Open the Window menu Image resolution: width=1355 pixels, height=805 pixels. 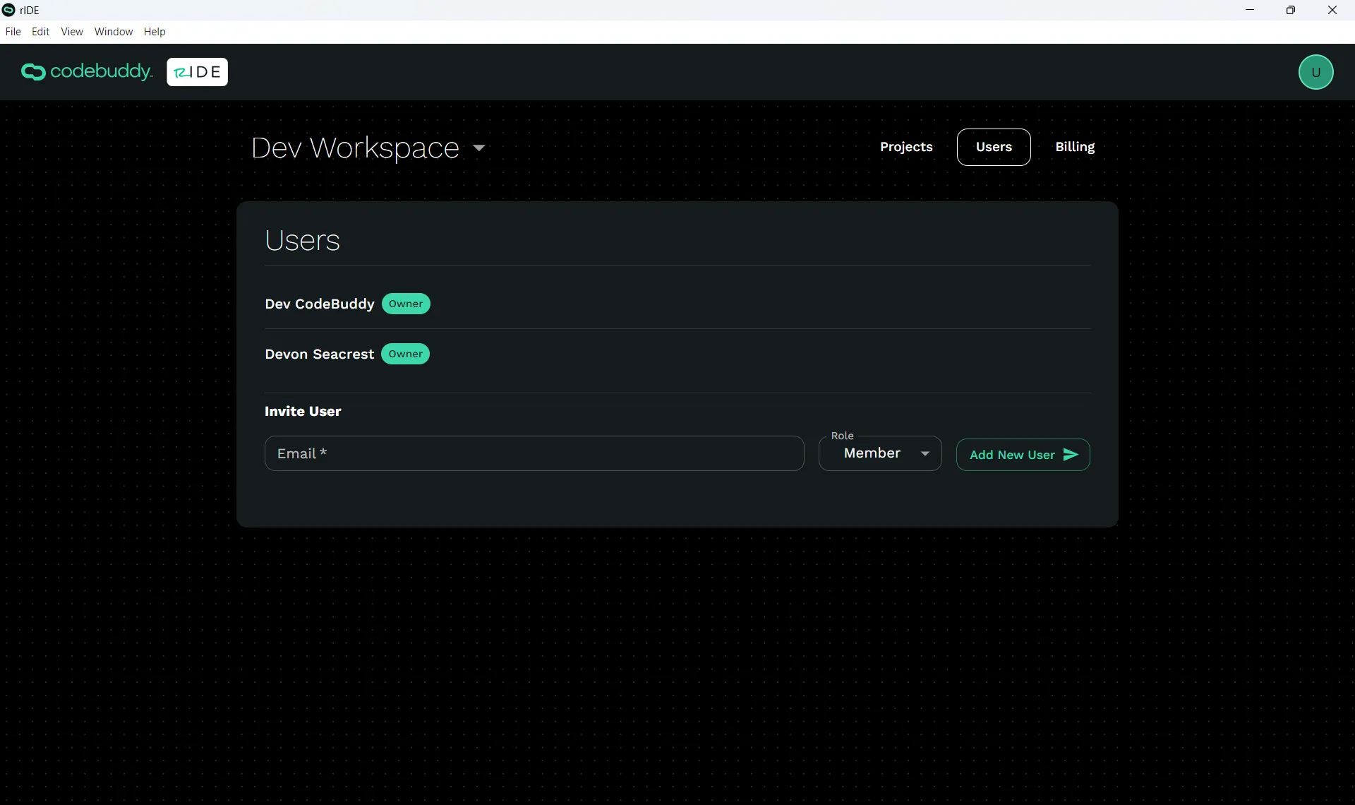point(114,32)
